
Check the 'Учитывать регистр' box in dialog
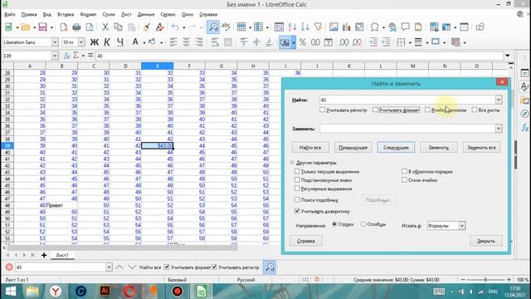[323, 110]
